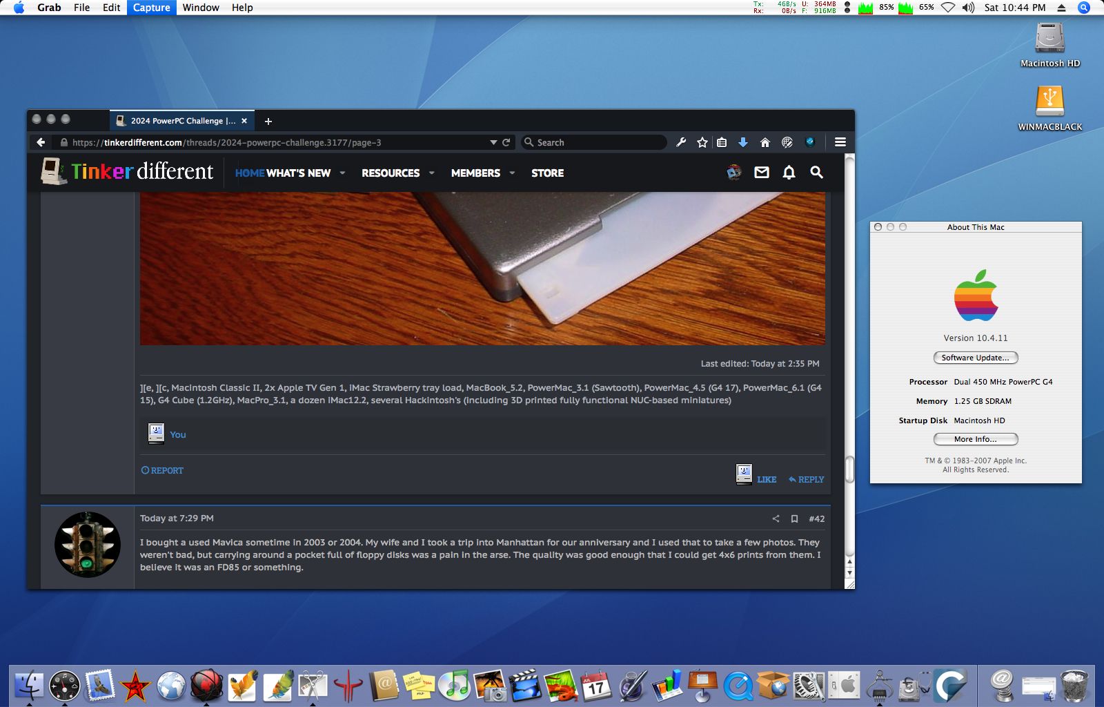Open Spotlight search in menu bar

(1084, 8)
